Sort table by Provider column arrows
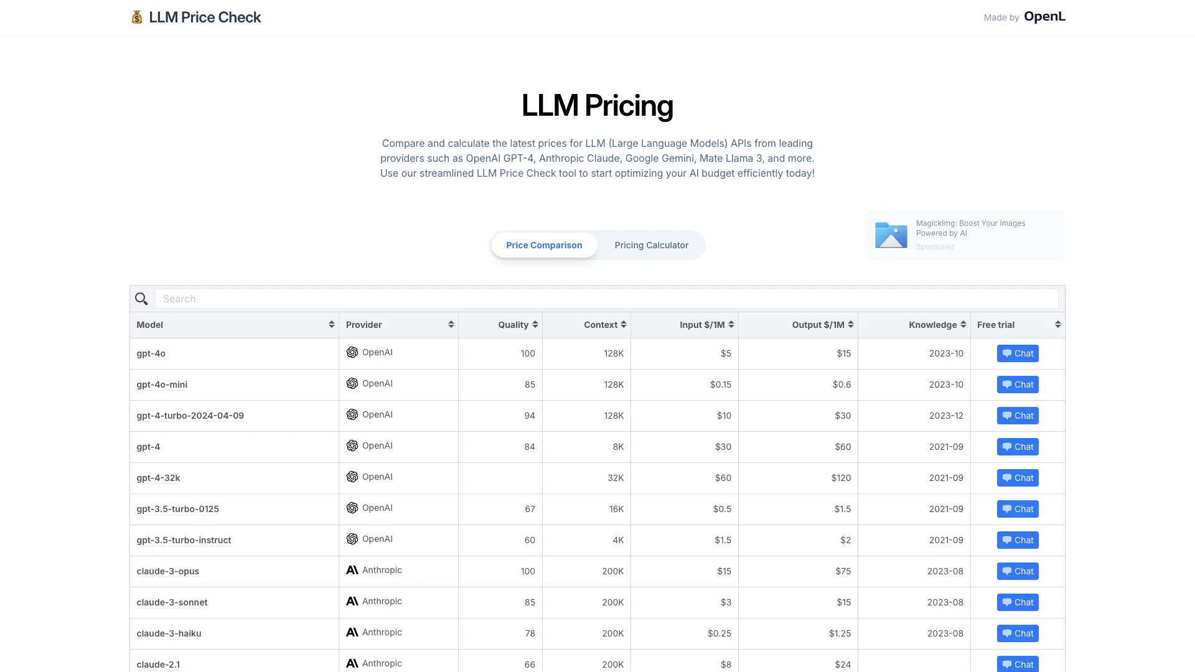This screenshot has height=672, width=1195. 451,324
